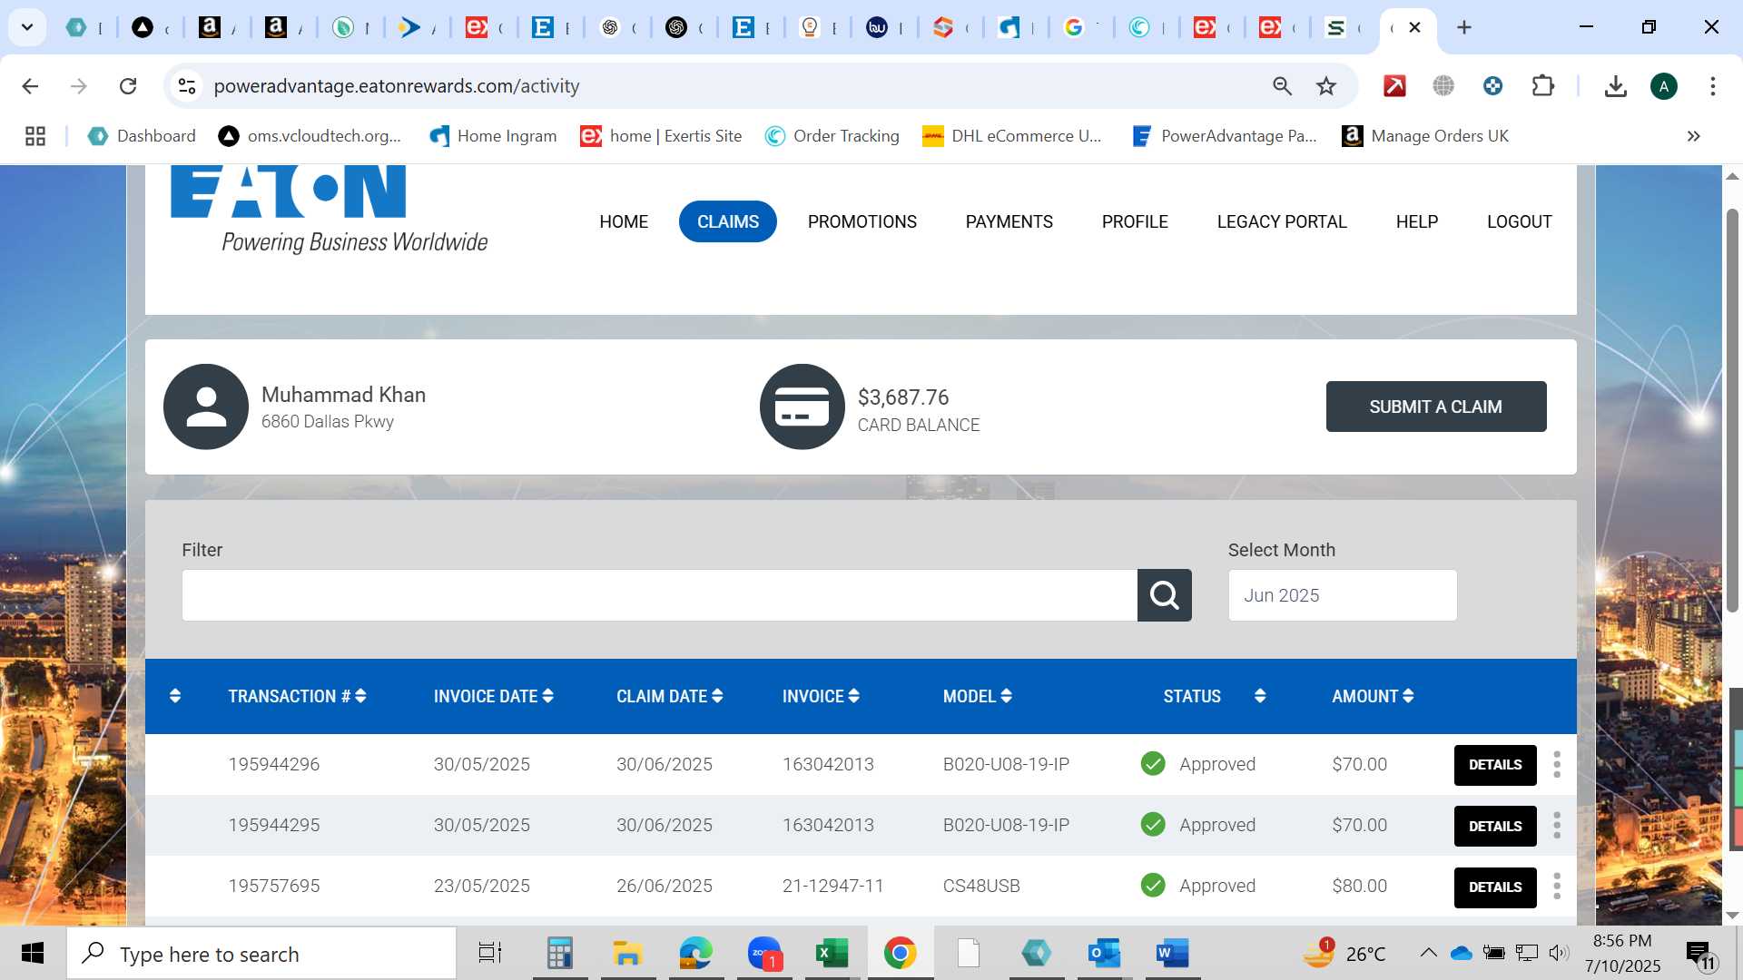Sort table by Model column
Screen dimensions: 1743x980
(x=978, y=696)
